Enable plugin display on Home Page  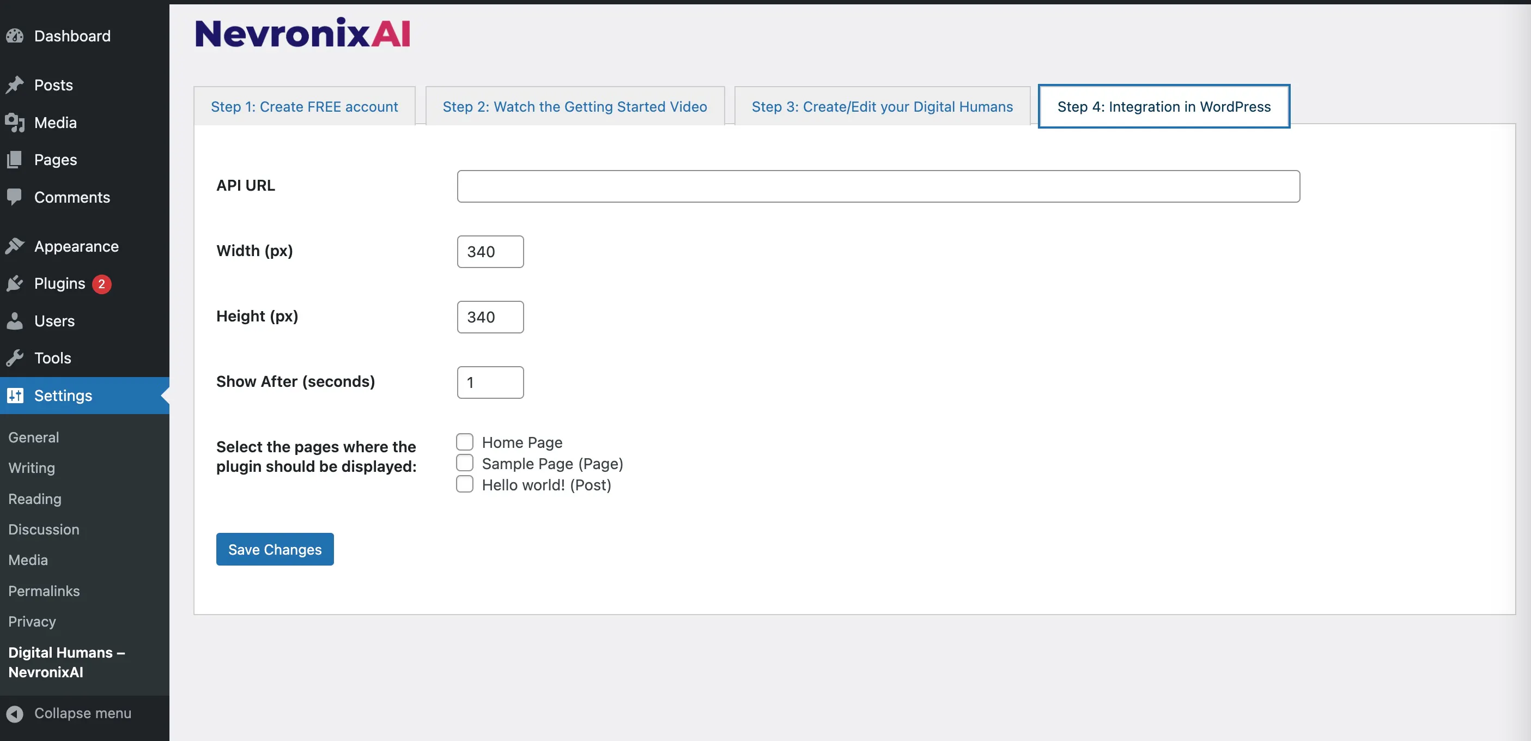coord(465,442)
